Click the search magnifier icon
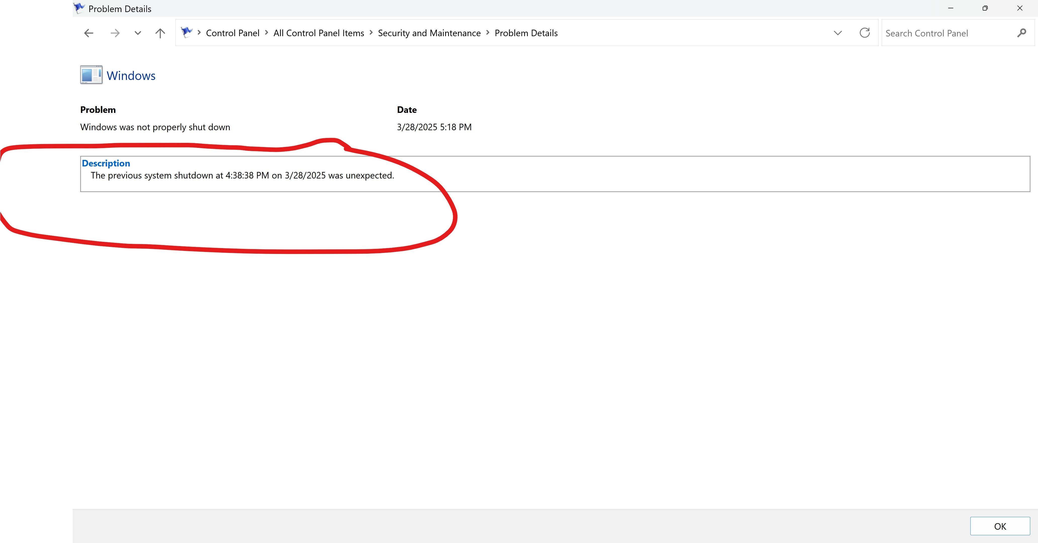Viewport: 1038px width, 543px height. (x=1021, y=33)
